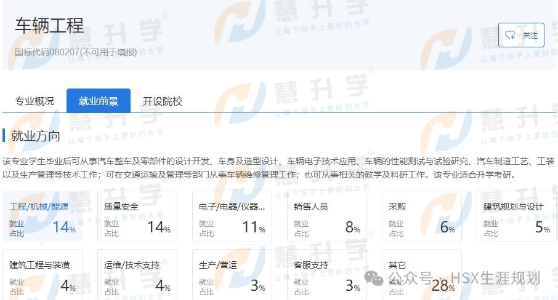This screenshot has width=558, height=300.
Task: Choose the 运维/技术支持 employment card
Action: point(137,275)
